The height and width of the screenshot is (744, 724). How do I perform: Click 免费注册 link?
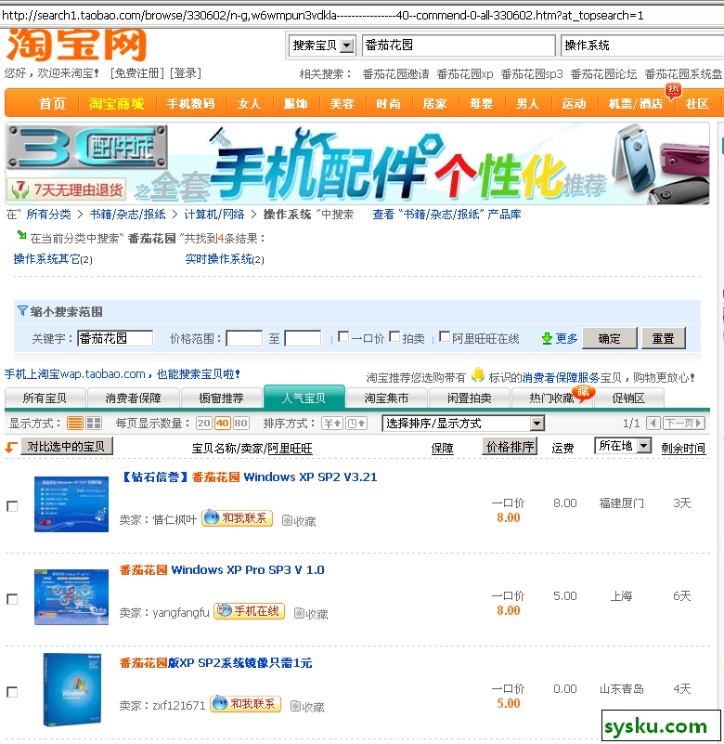pos(137,73)
